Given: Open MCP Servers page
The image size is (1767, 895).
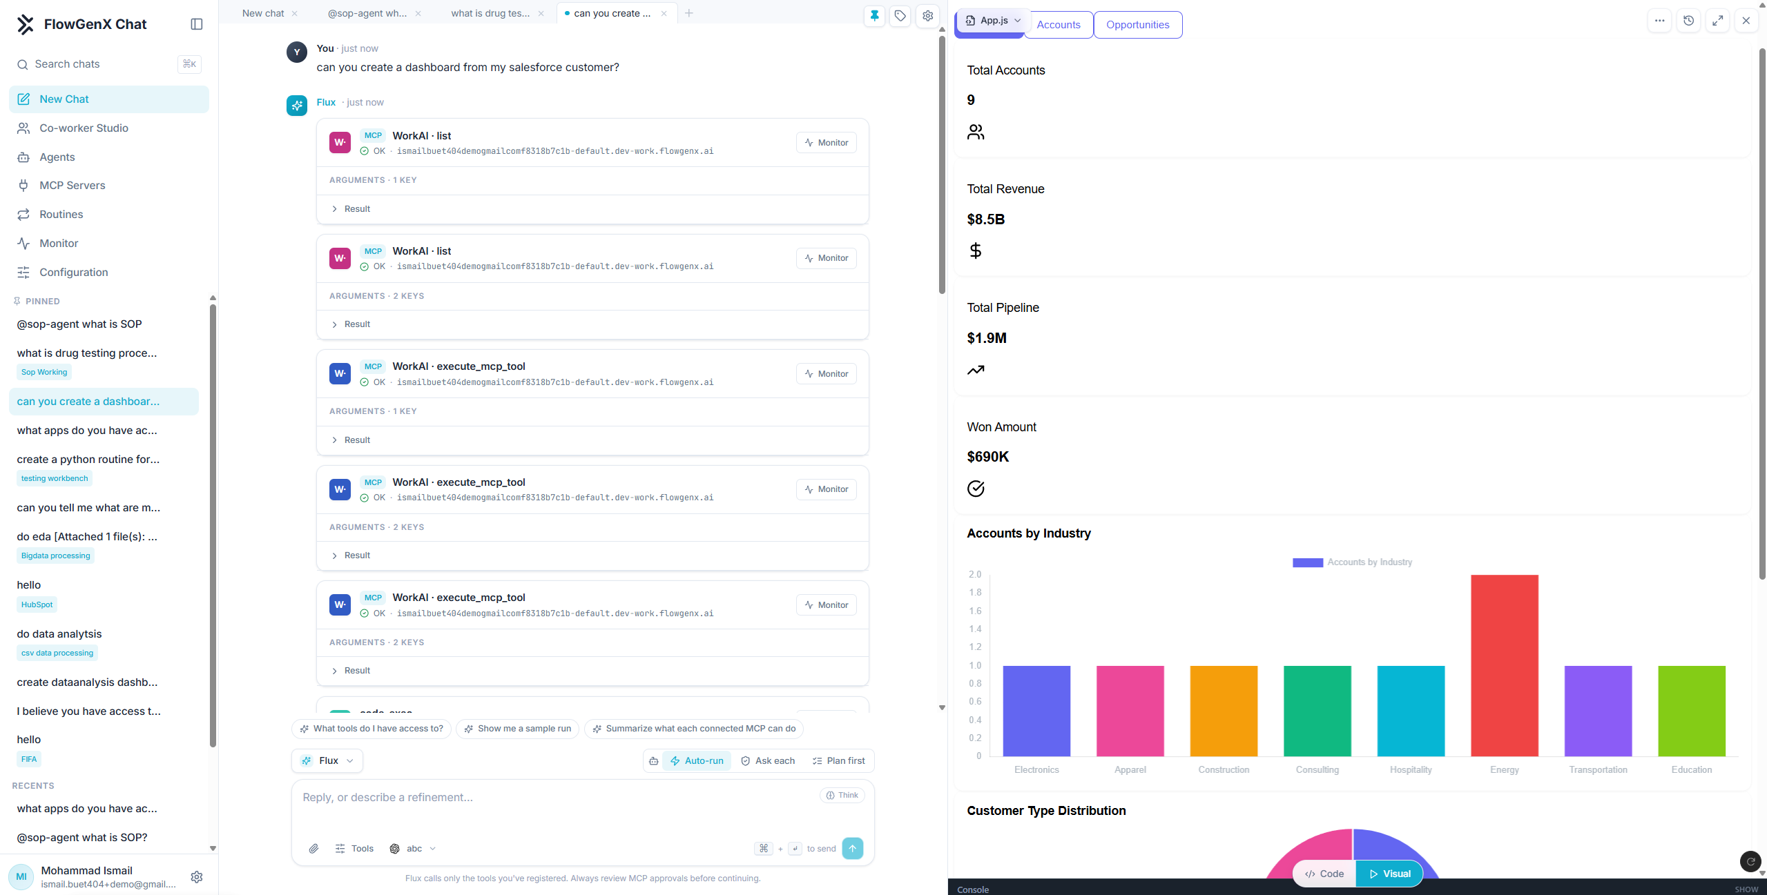Looking at the screenshot, I should coord(109,186).
